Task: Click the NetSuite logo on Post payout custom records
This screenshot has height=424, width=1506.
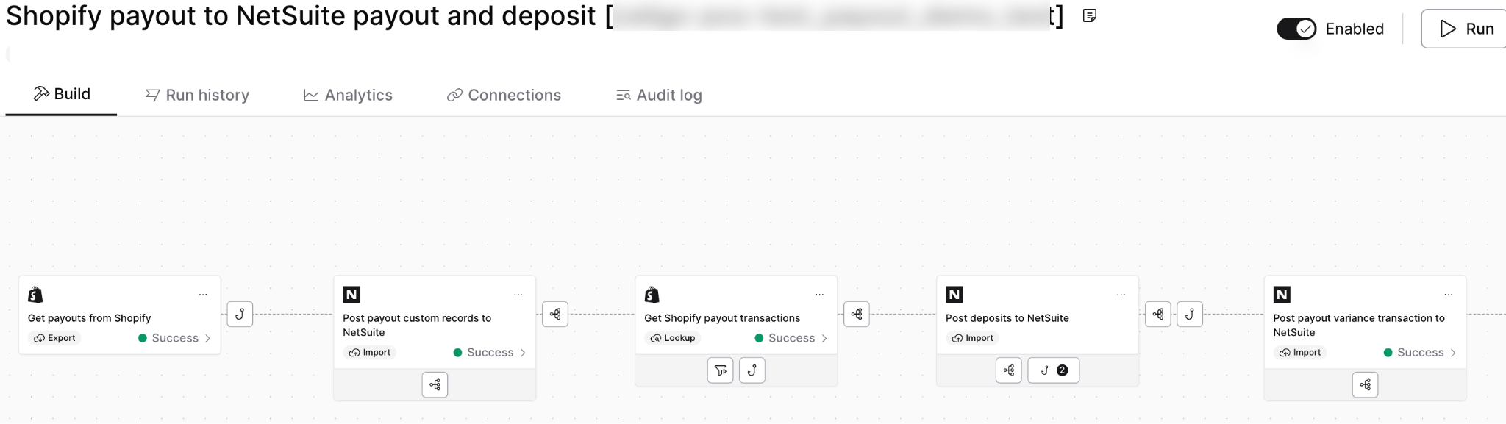Action: pyautogui.click(x=351, y=295)
